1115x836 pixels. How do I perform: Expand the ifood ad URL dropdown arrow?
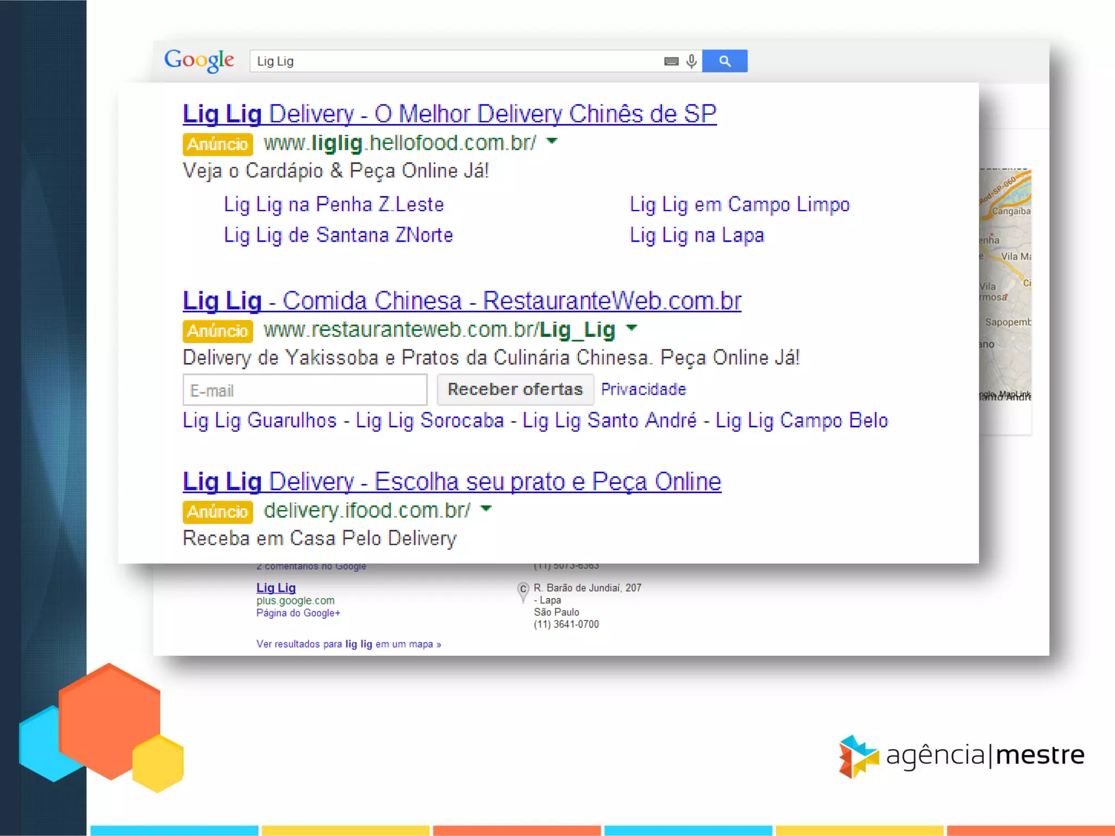(x=486, y=509)
